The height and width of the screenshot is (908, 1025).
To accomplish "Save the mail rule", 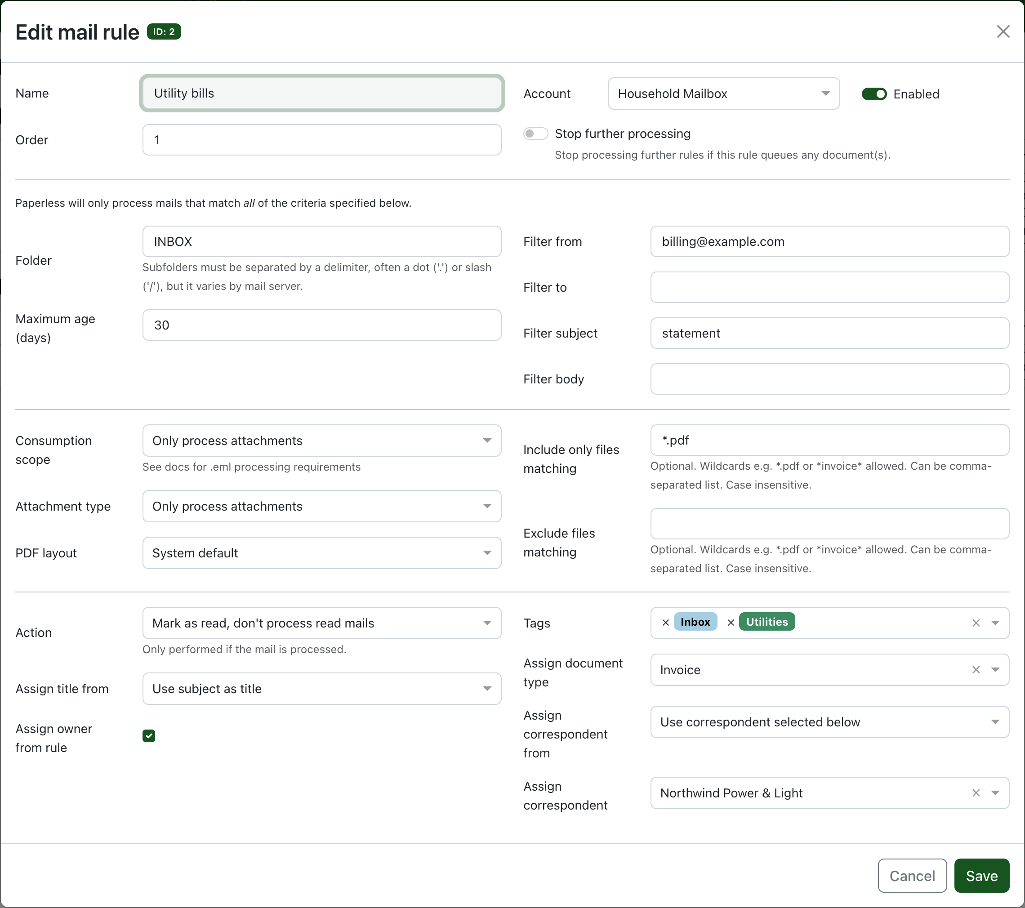I will point(981,875).
